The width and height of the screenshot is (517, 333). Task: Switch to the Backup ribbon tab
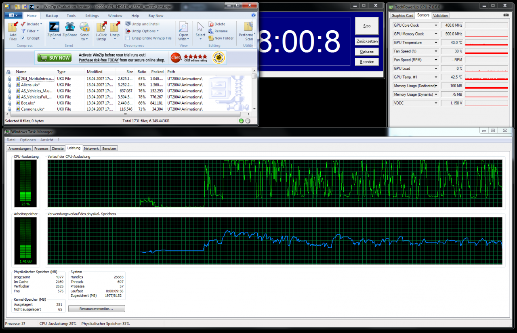click(52, 16)
